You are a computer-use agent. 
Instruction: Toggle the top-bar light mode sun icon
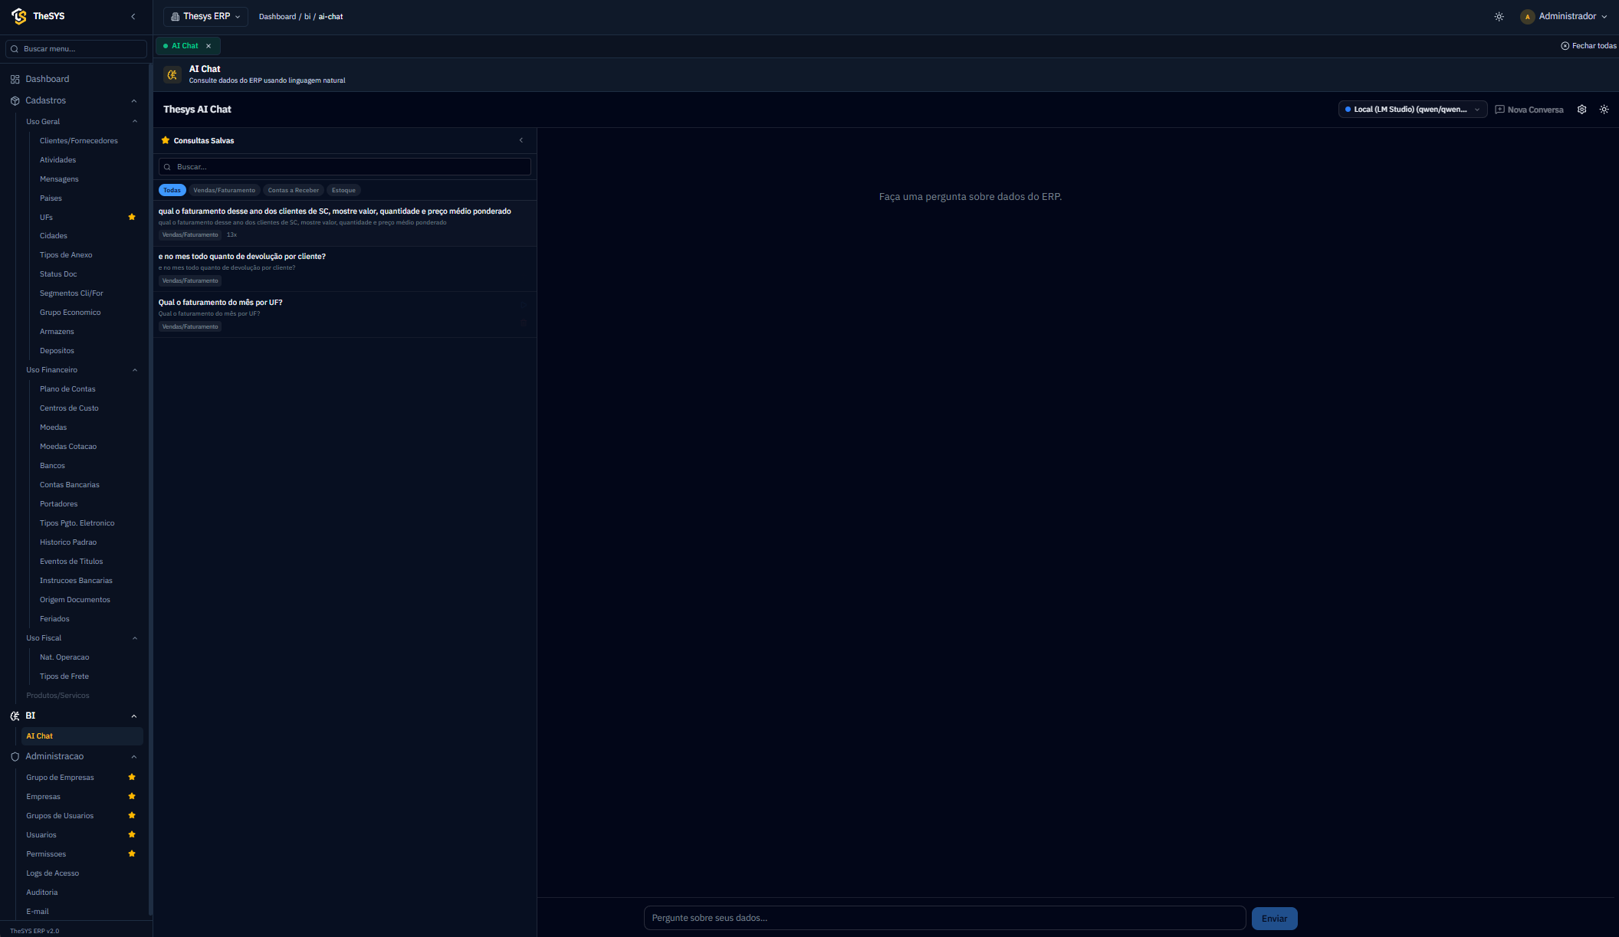(1499, 16)
